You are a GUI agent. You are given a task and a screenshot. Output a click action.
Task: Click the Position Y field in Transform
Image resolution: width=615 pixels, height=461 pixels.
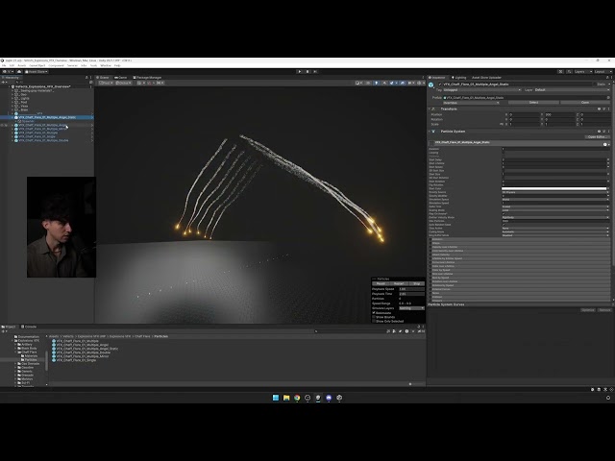point(559,115)
